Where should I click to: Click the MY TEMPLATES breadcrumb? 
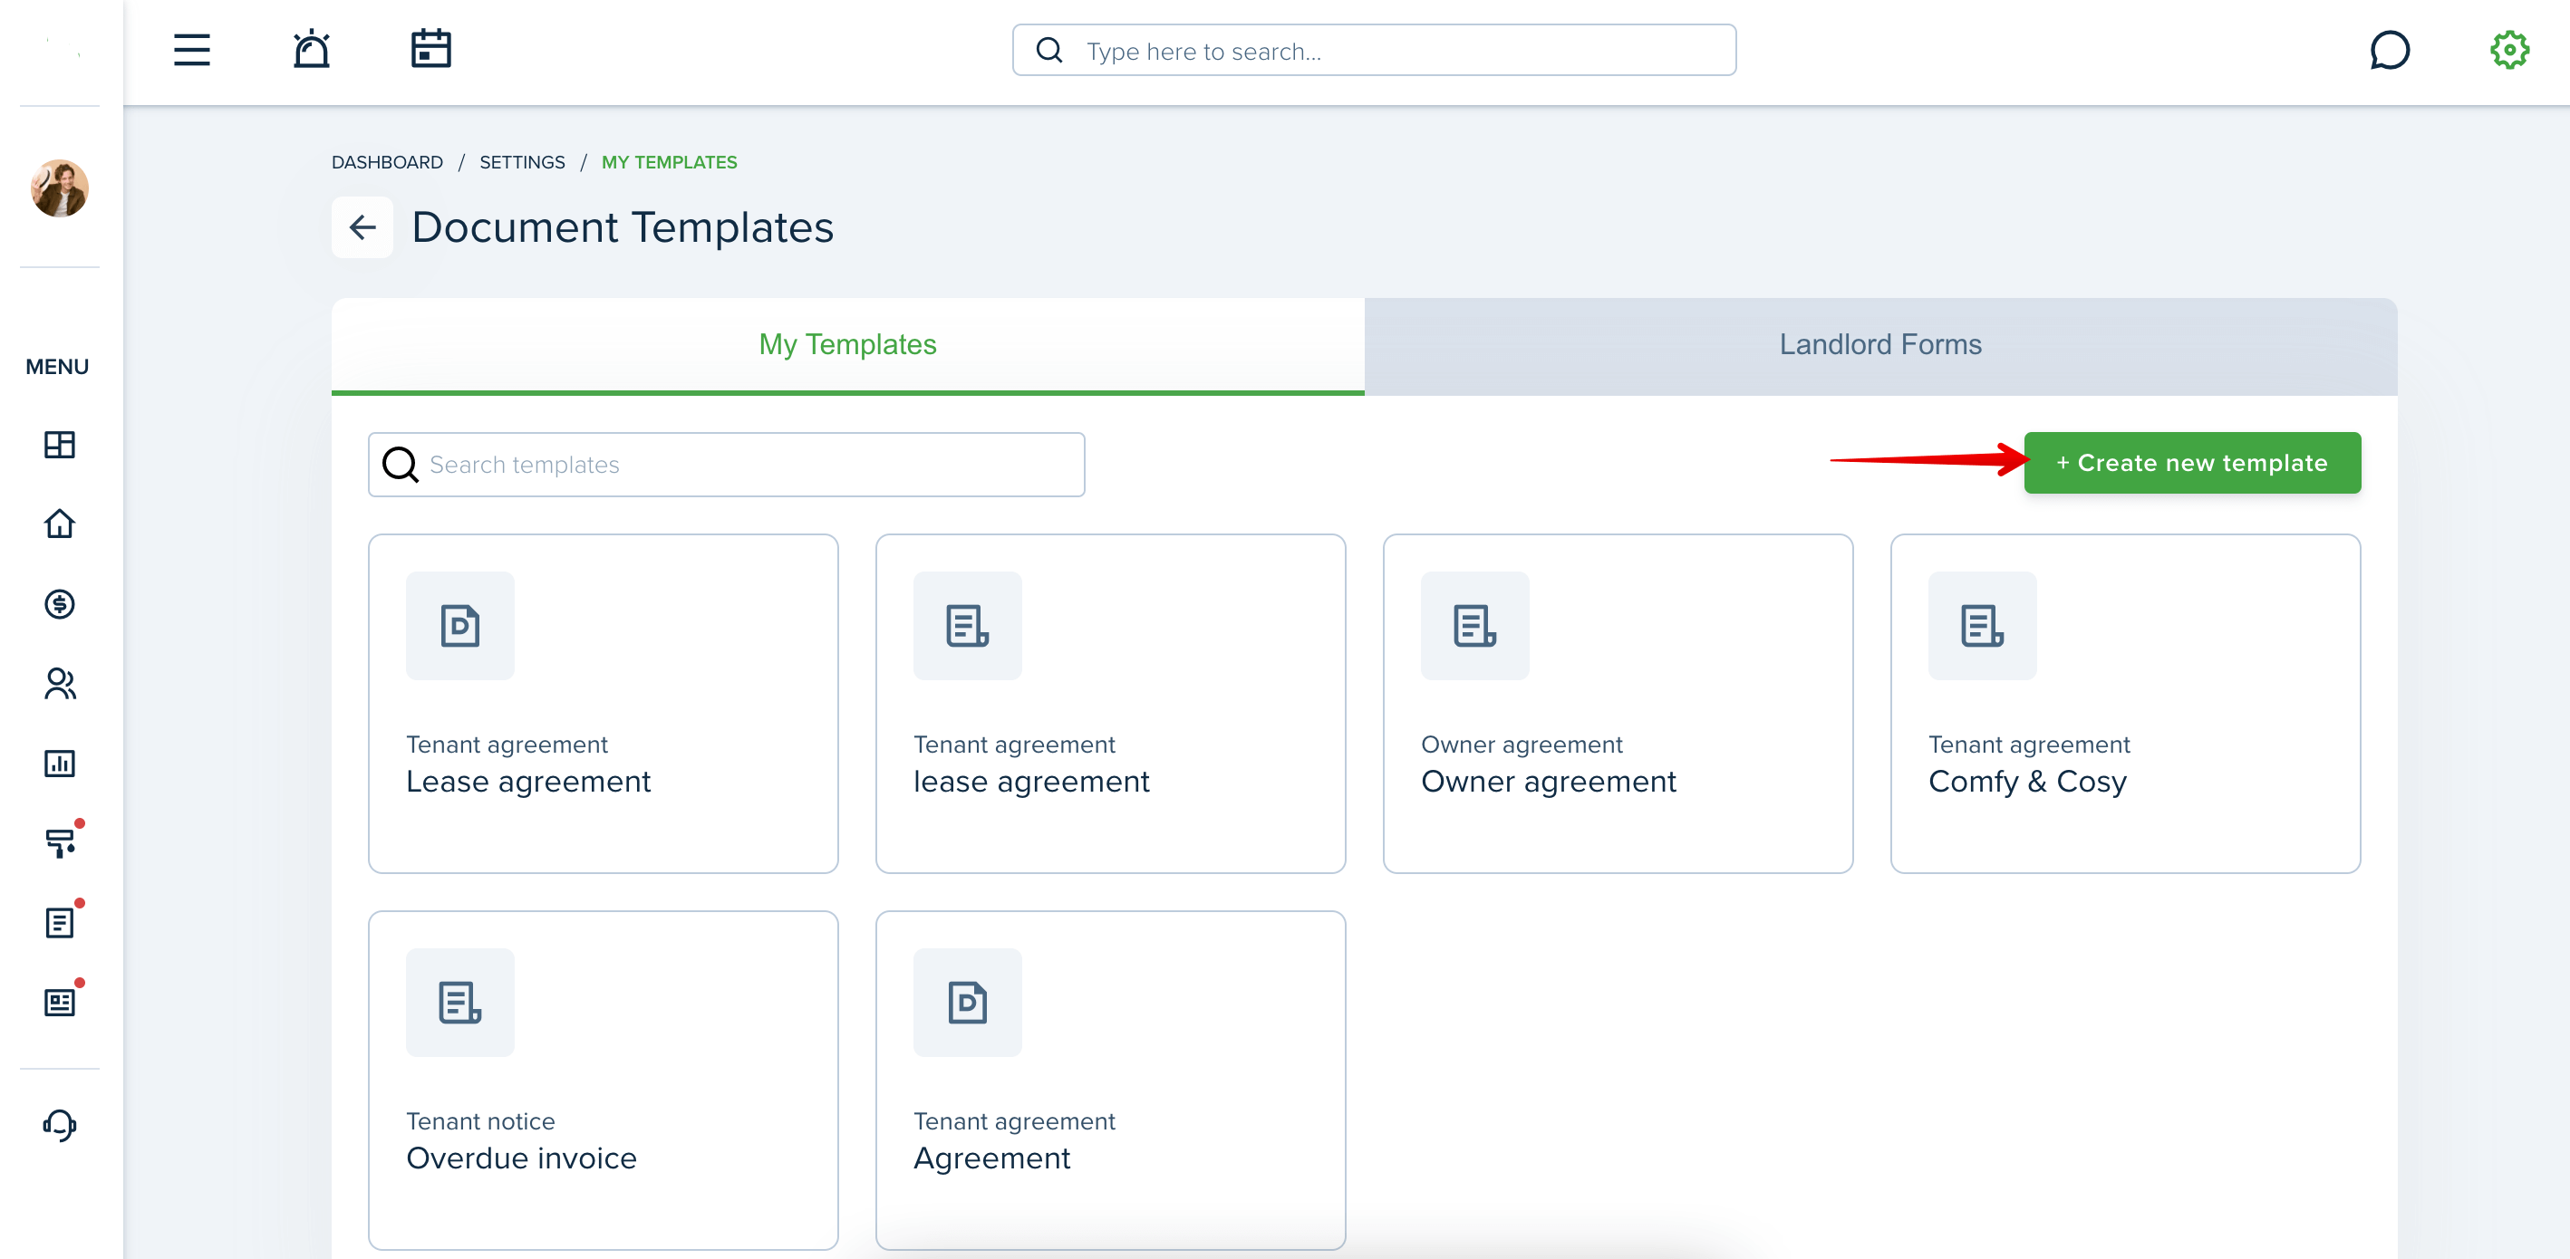(670, 162)
